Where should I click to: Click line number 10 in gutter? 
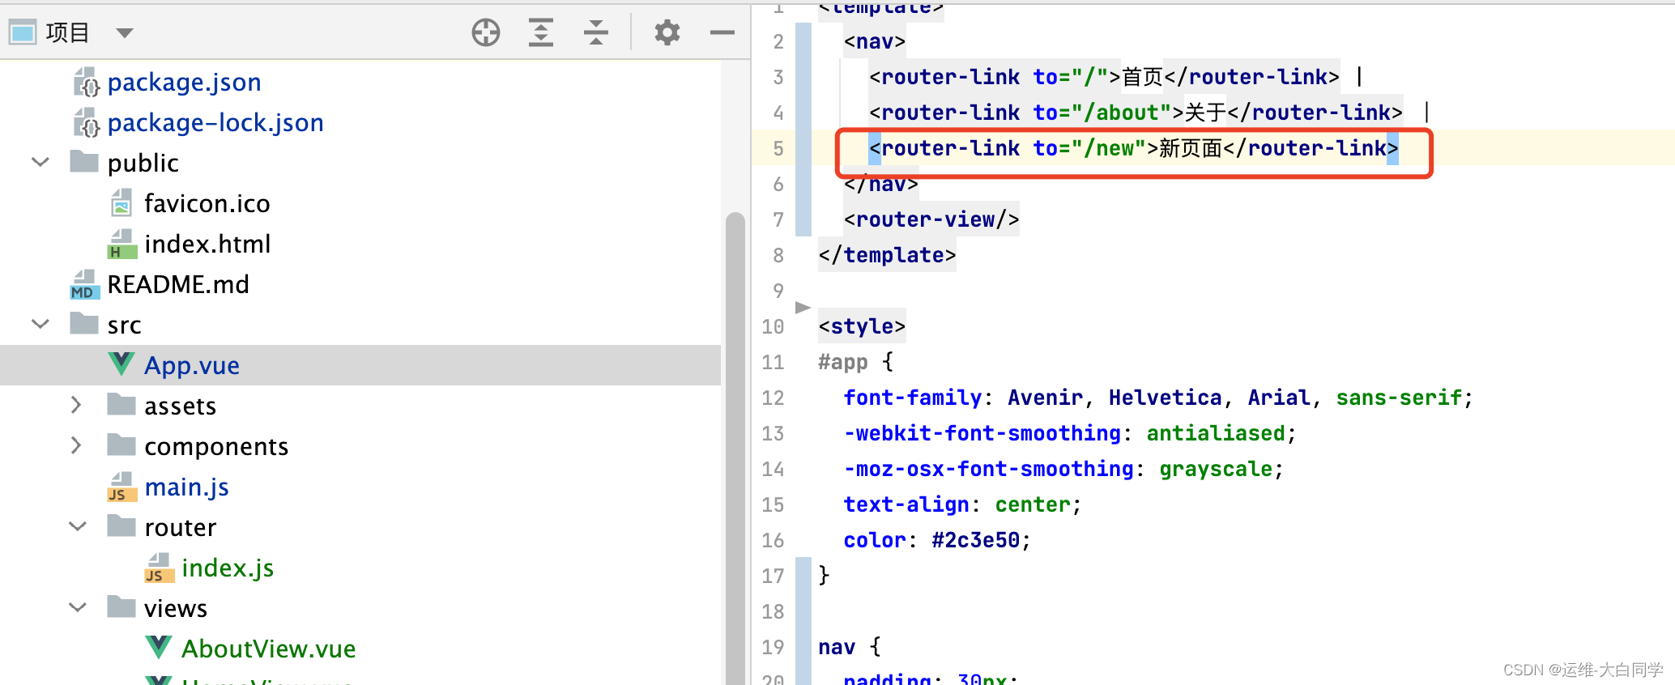point(773,326)
